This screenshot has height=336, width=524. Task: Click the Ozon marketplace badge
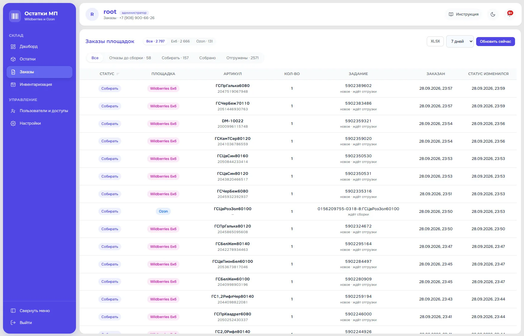click(x=163, y=211)
